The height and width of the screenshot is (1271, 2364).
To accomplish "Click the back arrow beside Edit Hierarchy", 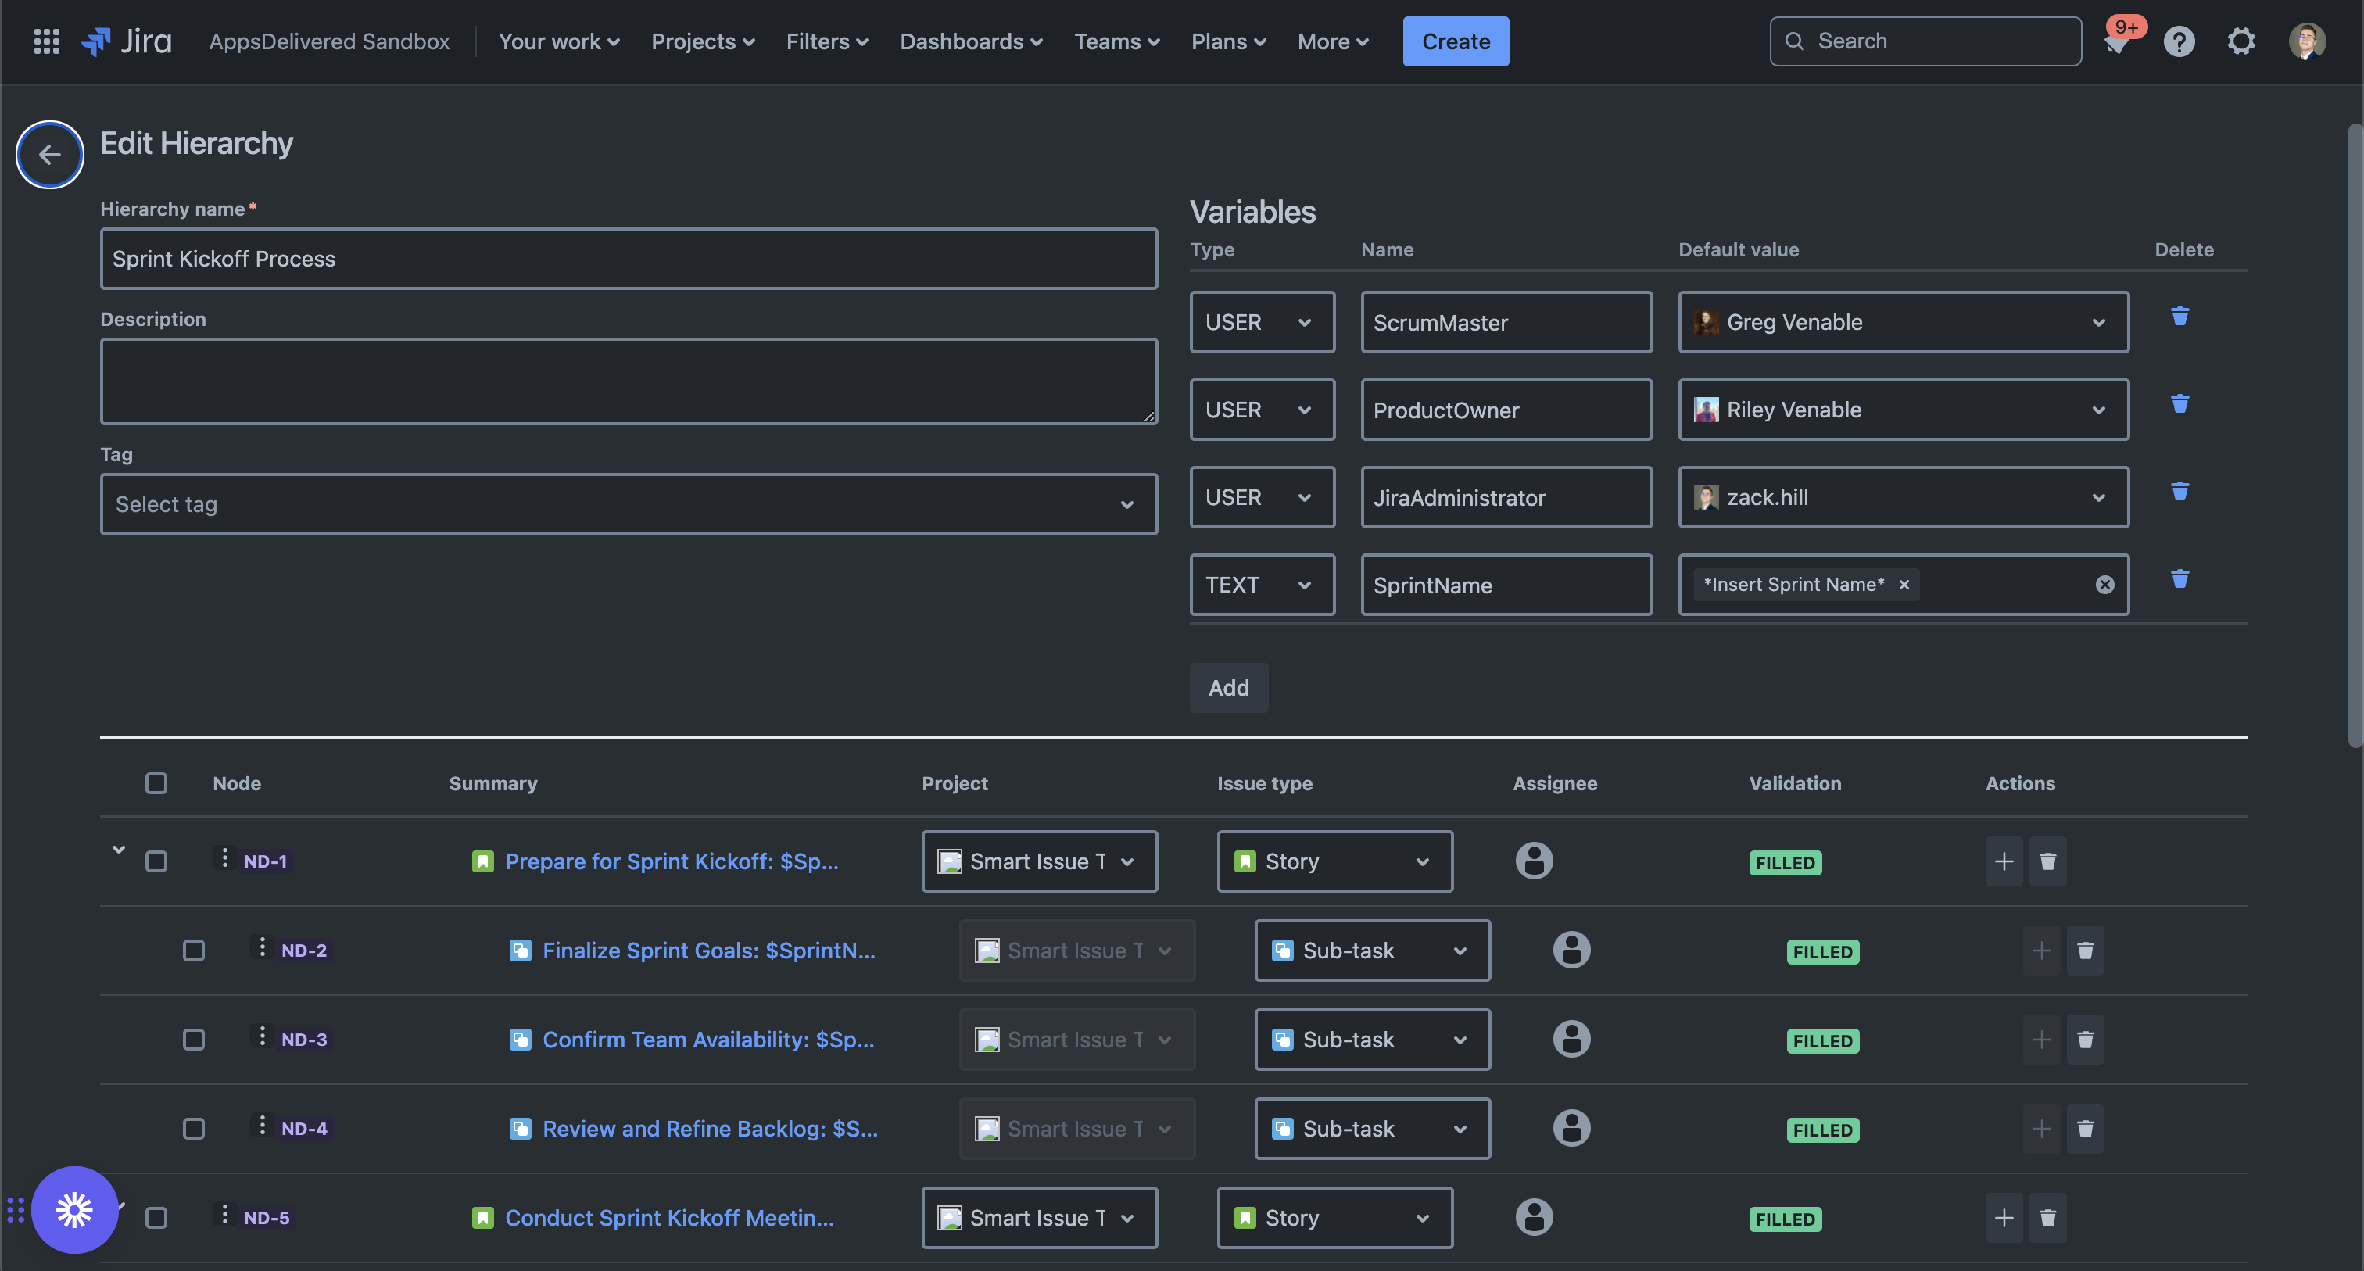I will point(49,154).
